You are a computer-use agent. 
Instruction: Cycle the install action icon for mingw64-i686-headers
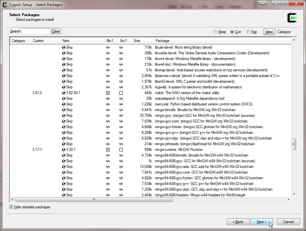(64, 195)
